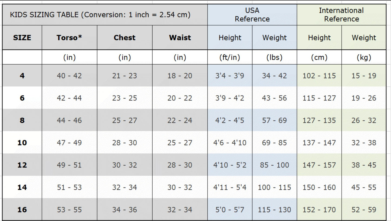Select waist cell showing 28 - 30
This screenshot has height=221, width=391.
point(180,165)
